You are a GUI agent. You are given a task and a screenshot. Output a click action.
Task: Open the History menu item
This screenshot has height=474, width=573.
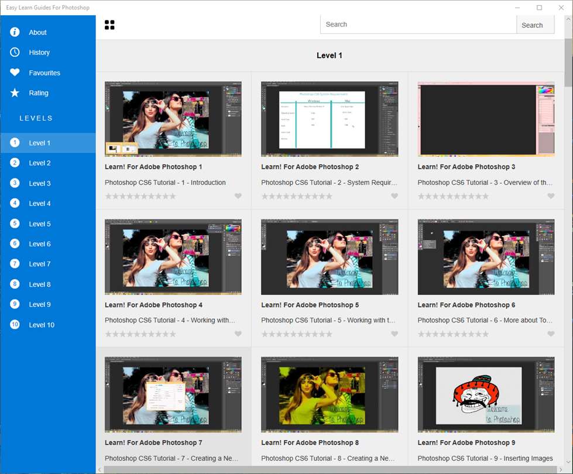click(x=48, y=52)
